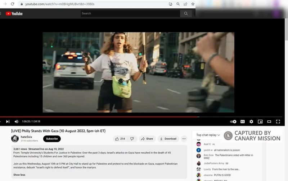Open hate5six channel avatar

coord(15,139)
